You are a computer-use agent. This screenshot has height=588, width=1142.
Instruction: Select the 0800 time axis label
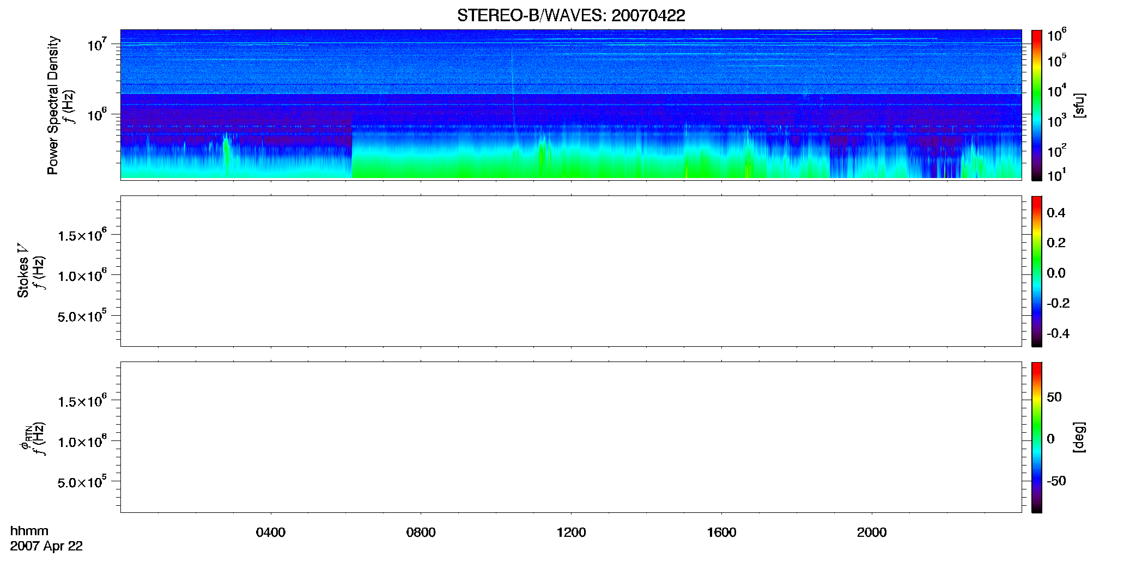coord(421,532)
